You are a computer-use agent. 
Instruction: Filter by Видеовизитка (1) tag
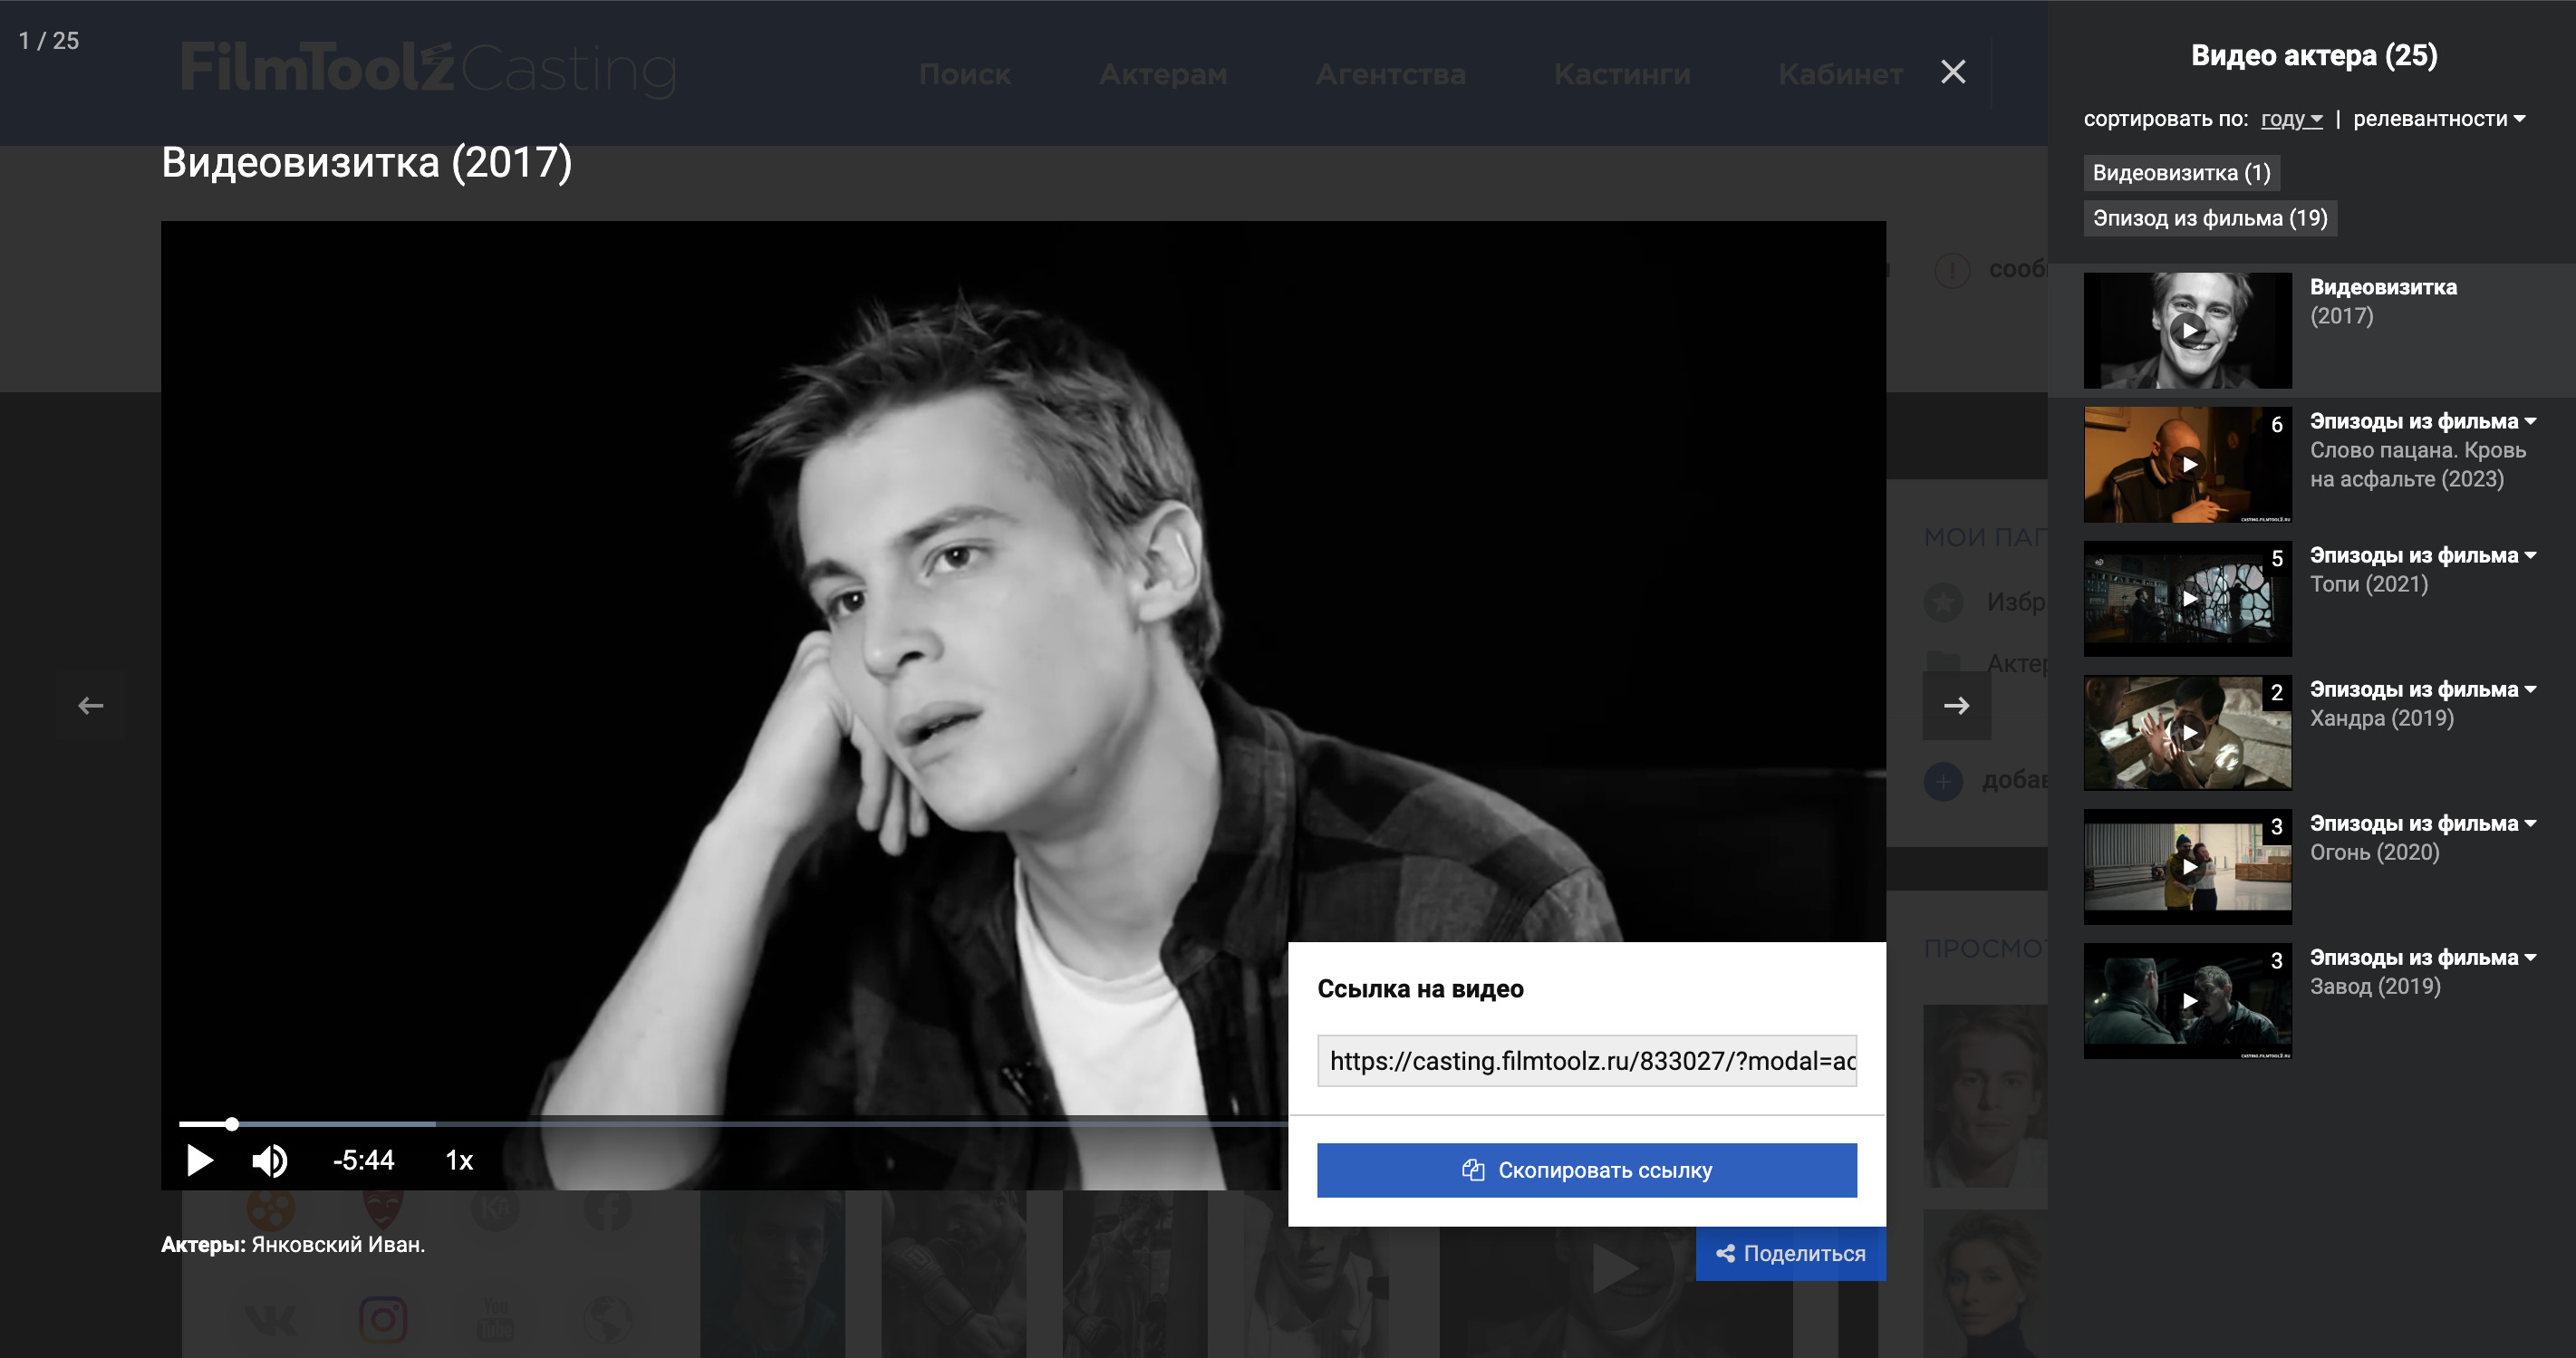2181,173
